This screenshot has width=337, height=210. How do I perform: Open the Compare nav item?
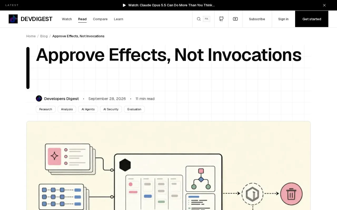click(x=100, y=19)
